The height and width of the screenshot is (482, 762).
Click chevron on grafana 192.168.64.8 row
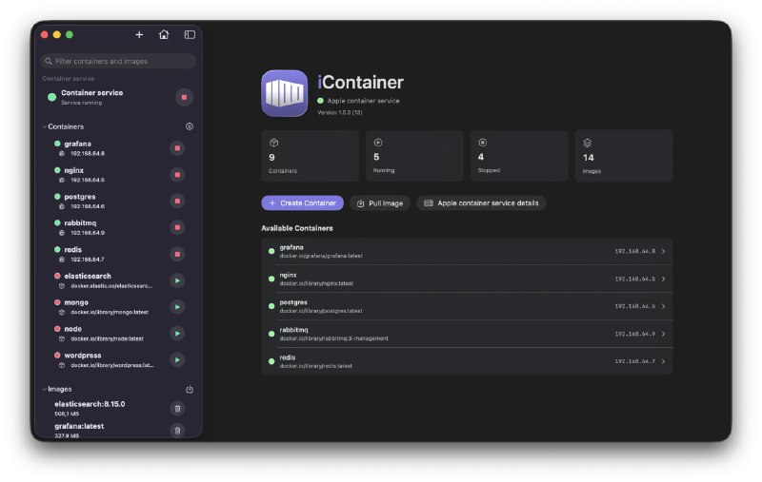point(663,251)
